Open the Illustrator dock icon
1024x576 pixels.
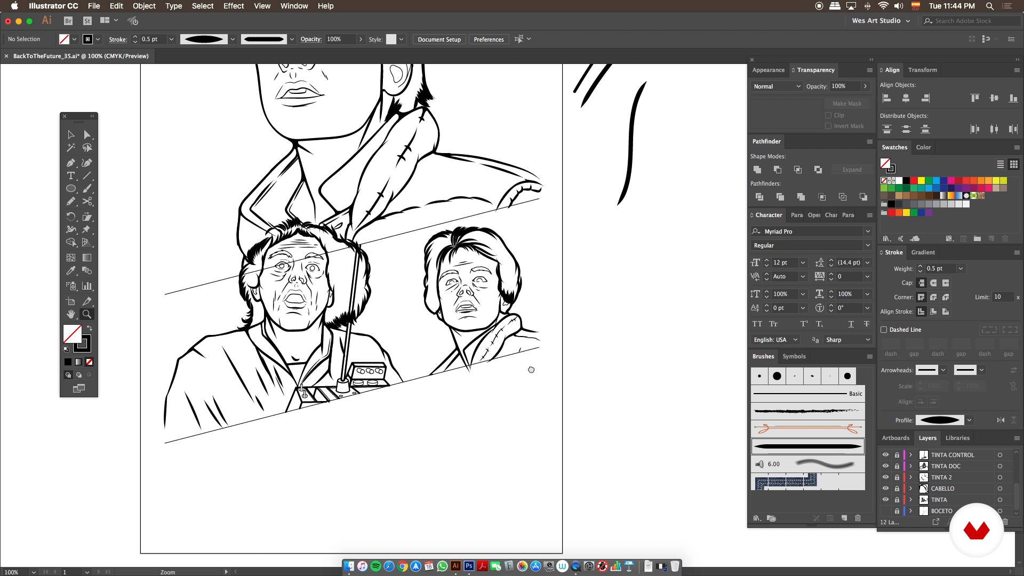click(455, 566)
